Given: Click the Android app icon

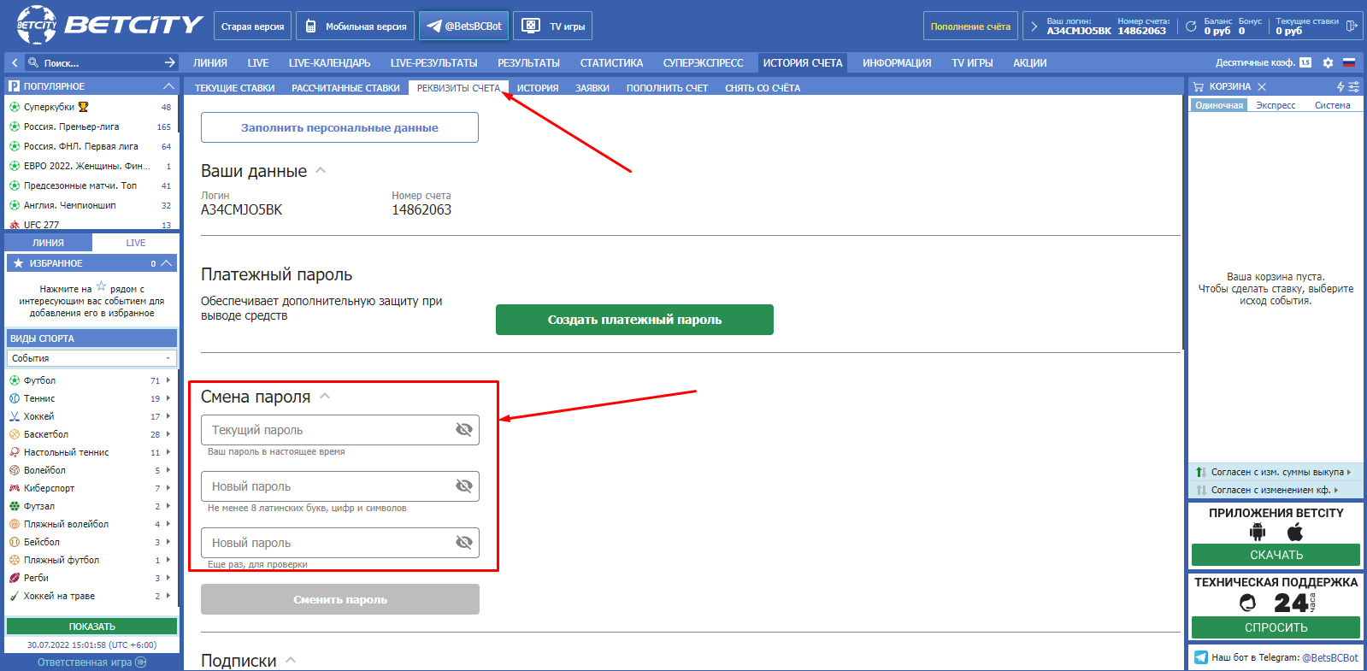Looking at the screenshot, I should [x=1257, y=533].
